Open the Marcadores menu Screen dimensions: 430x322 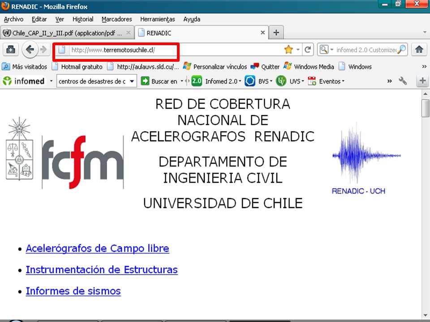pyautogui.click(x=116, y=19)
